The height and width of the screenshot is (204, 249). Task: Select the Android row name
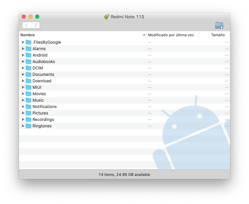(x=40, y=55)
